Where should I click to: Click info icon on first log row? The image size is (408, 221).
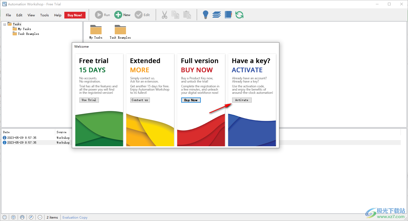5,138
